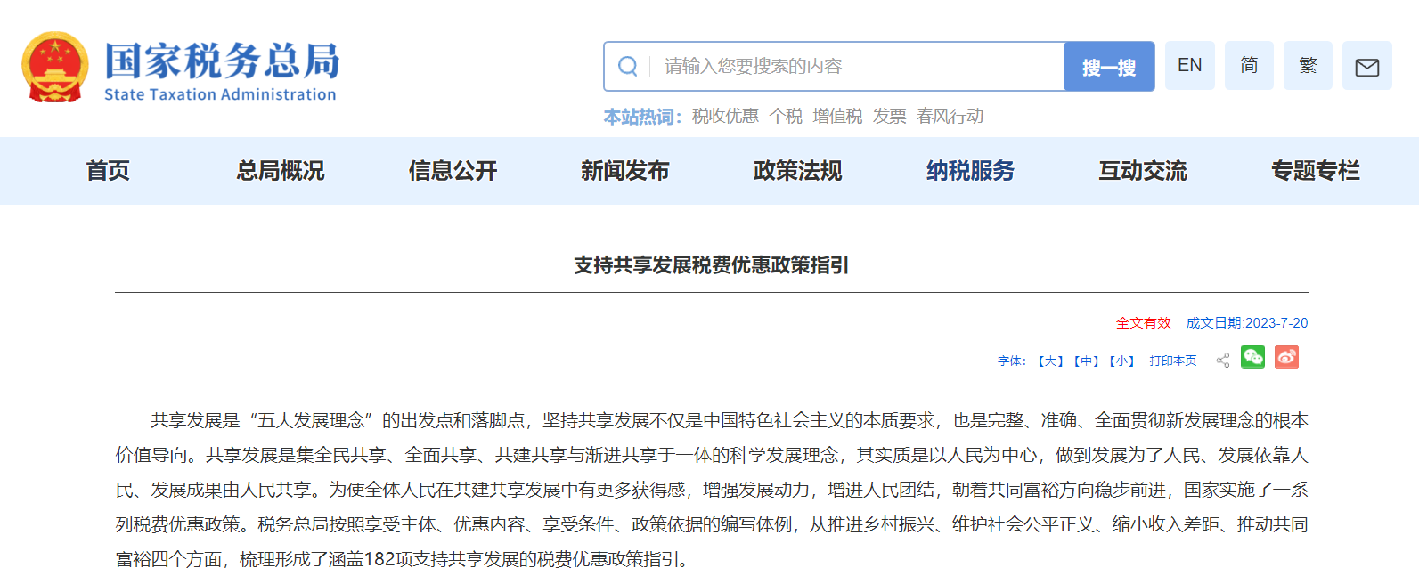The image size is (1419, 576).
Task: Set font size to 大
Action: coord(1051,361)
